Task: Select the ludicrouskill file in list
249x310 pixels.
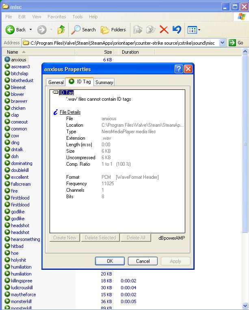Action: click(22, 288)
